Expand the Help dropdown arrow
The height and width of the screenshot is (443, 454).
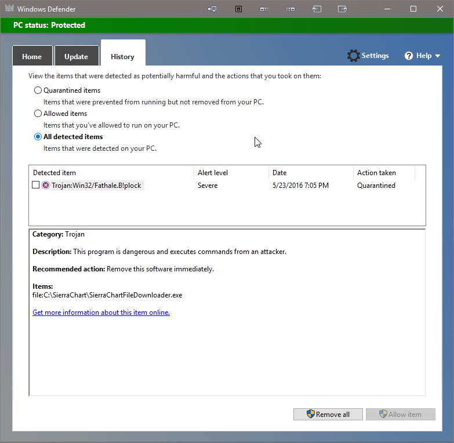[438, 56]
